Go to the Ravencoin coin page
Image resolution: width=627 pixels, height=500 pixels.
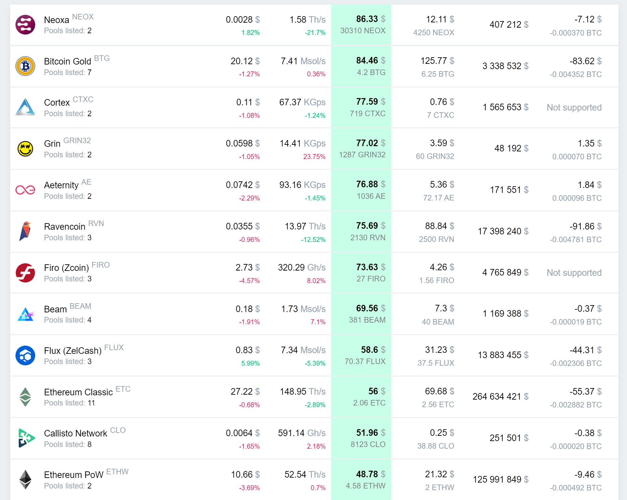(64, 227)
